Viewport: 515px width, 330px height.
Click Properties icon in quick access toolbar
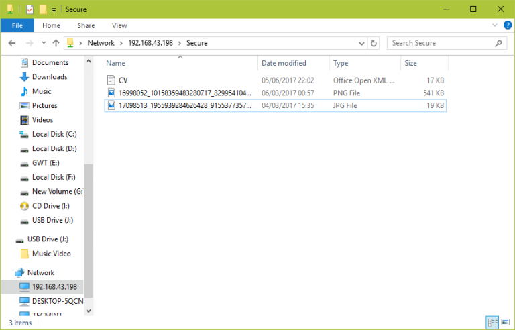[30, 9]
